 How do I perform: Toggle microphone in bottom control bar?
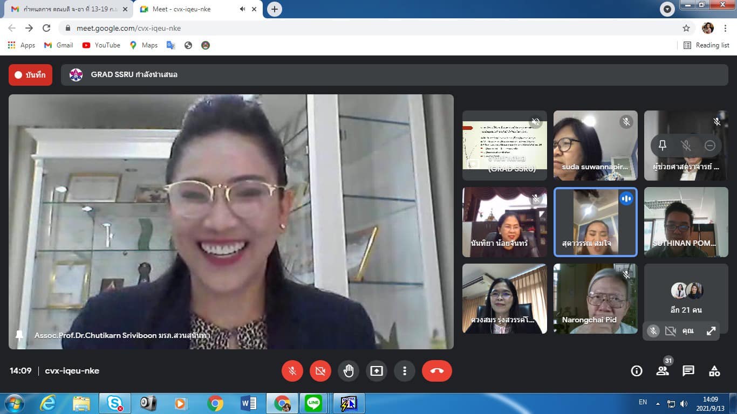292,371
